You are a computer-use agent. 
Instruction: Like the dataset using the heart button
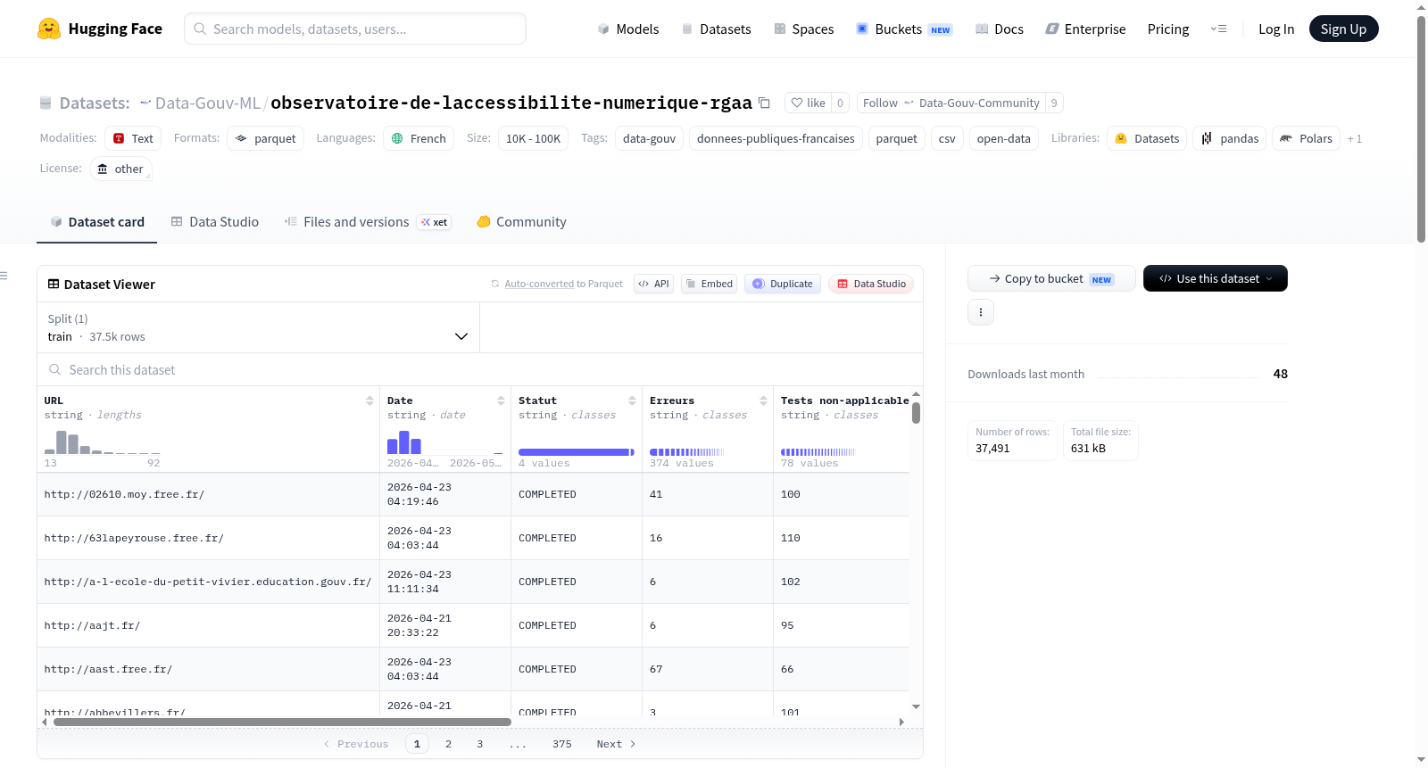[808, 103]
